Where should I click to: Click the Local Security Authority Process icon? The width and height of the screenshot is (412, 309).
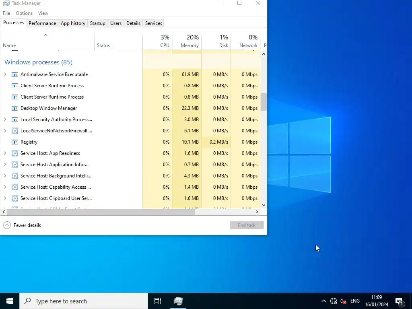pos(15,119)
